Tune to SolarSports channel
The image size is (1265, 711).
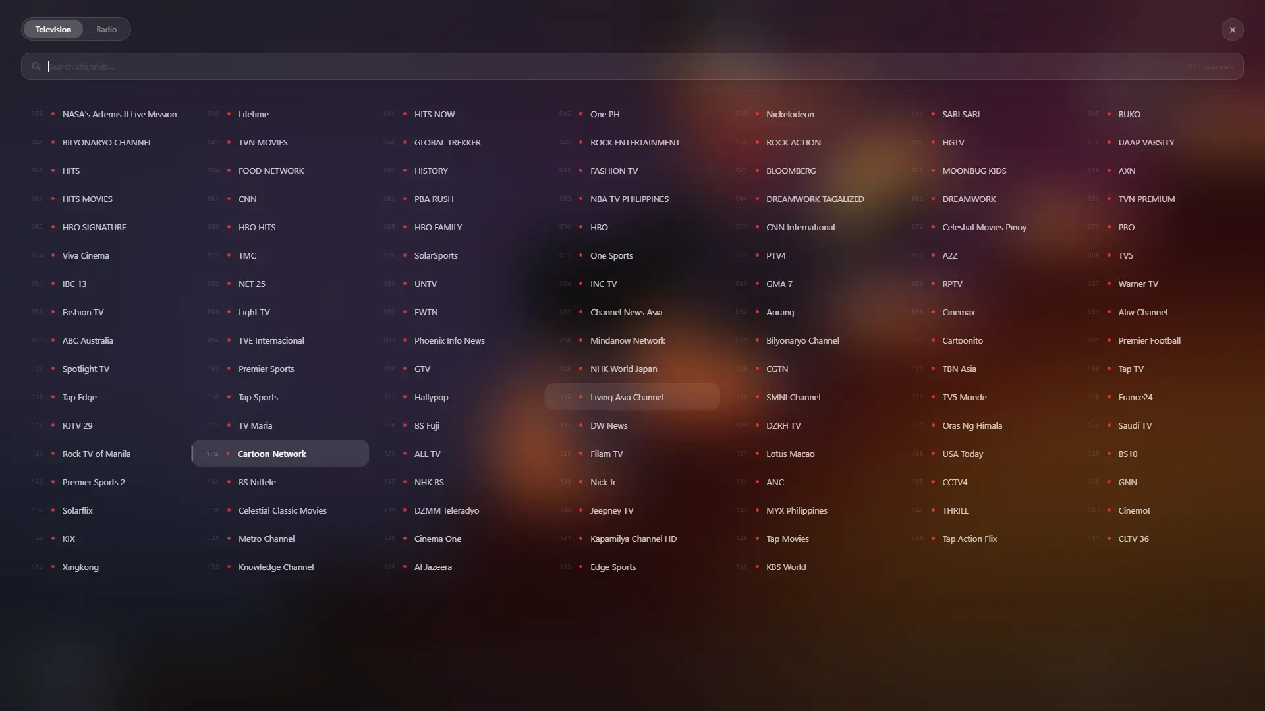456,255
